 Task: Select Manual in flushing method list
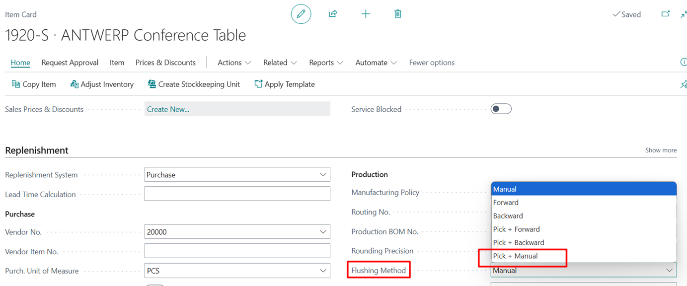point(584,189)
